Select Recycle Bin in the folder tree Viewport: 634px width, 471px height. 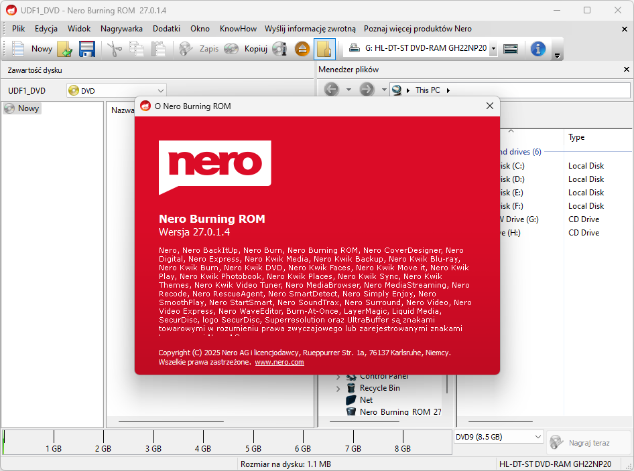(380, 388)
